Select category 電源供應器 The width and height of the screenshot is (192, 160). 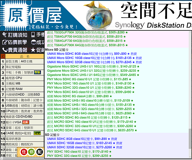click(25, 139)
